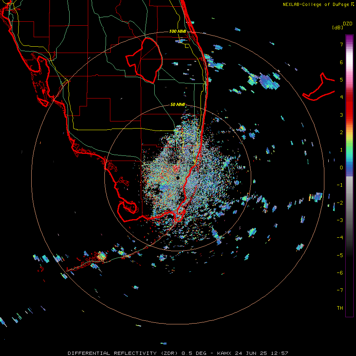Select the 50 NMI range ring label
Screen dimensions: 356x356
tap(178, 104)
